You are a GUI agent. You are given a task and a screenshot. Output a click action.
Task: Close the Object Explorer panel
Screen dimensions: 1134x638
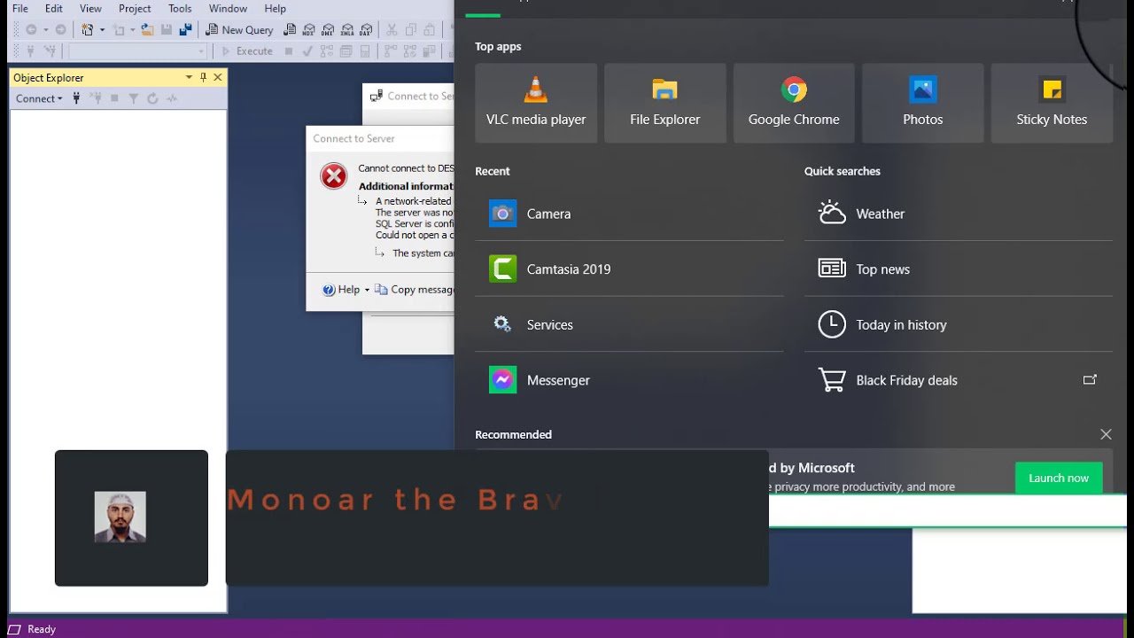pyautogui.click(x=217, y=77)
